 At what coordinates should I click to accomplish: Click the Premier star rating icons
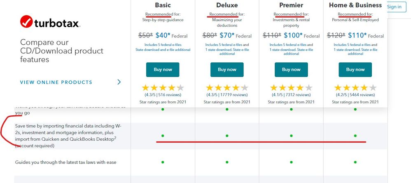291,87
